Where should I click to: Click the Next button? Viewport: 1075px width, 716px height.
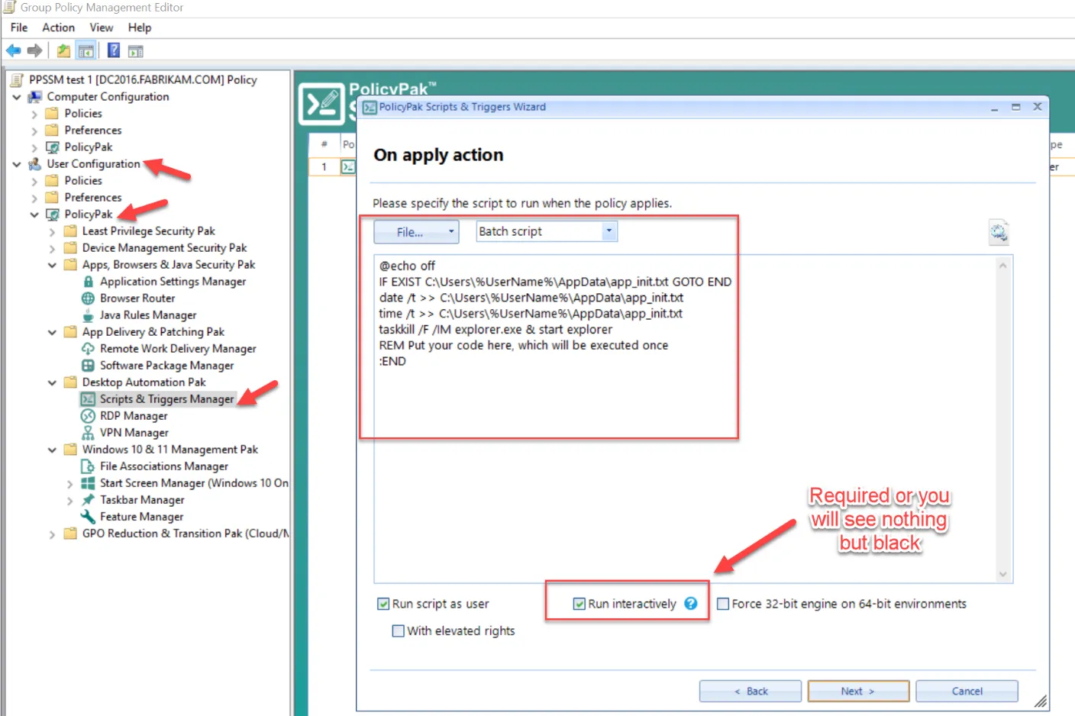[858, 691]
